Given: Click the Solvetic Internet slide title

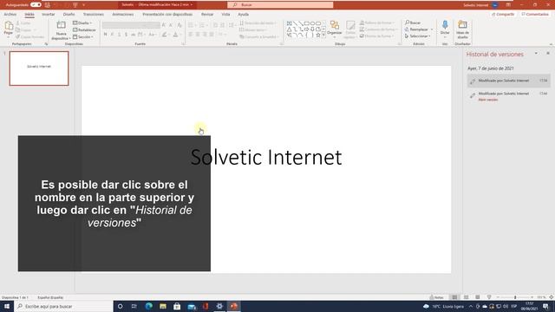Looking at the screenshot, I should pos(266,157).
